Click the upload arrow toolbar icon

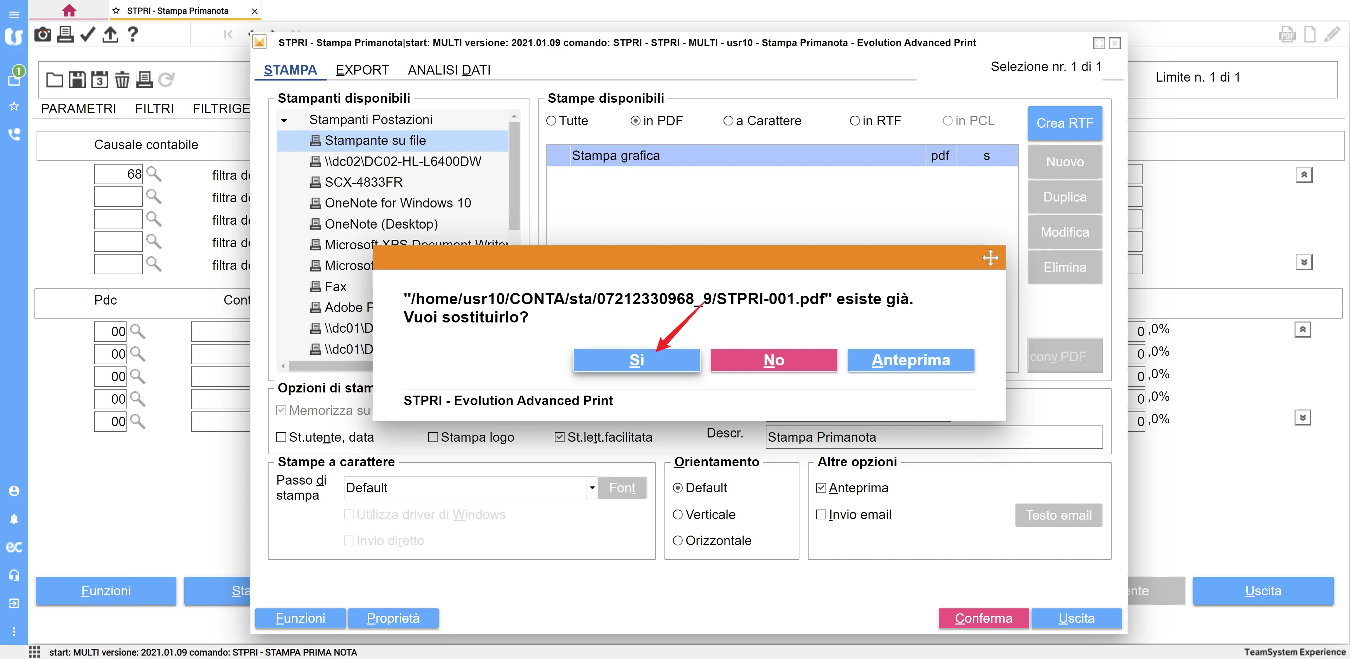pos(110,34)
